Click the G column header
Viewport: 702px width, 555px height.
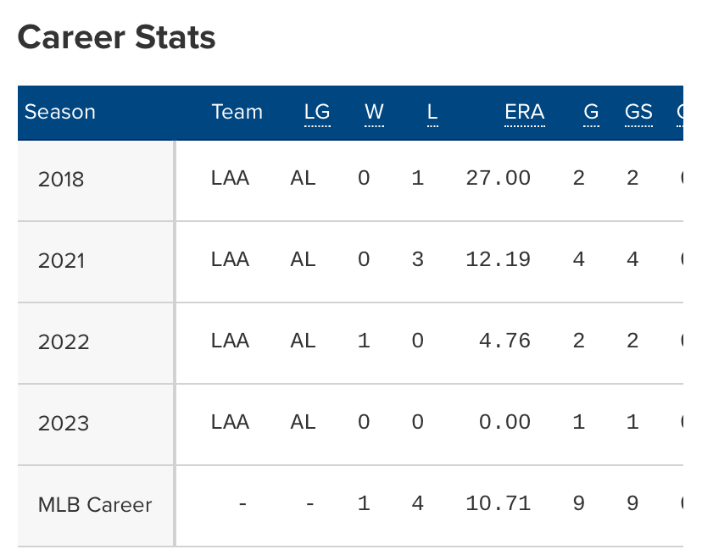pyautogui.click(x=591, y=112)
